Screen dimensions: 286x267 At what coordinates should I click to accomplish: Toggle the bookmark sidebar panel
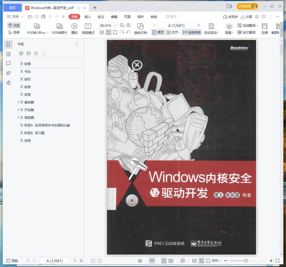point(8,44)
